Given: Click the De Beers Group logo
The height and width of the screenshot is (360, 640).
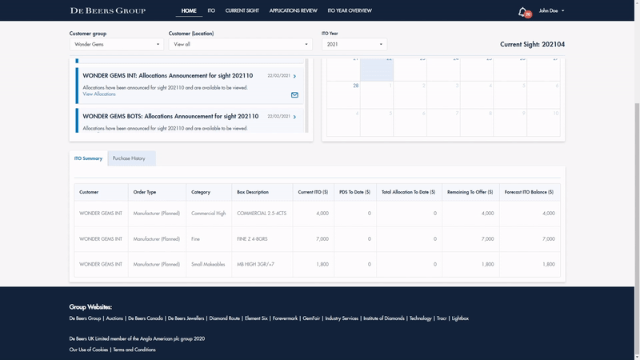Looking at the screenshot, I should (x=108, y=10).
